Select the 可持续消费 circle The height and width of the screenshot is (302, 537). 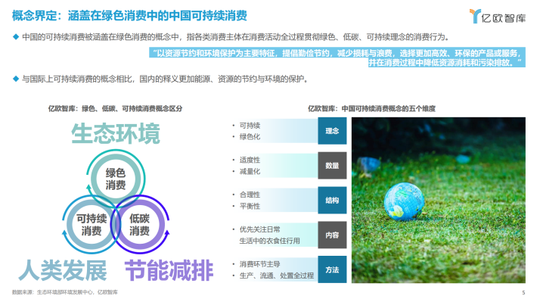pos(92,225)
